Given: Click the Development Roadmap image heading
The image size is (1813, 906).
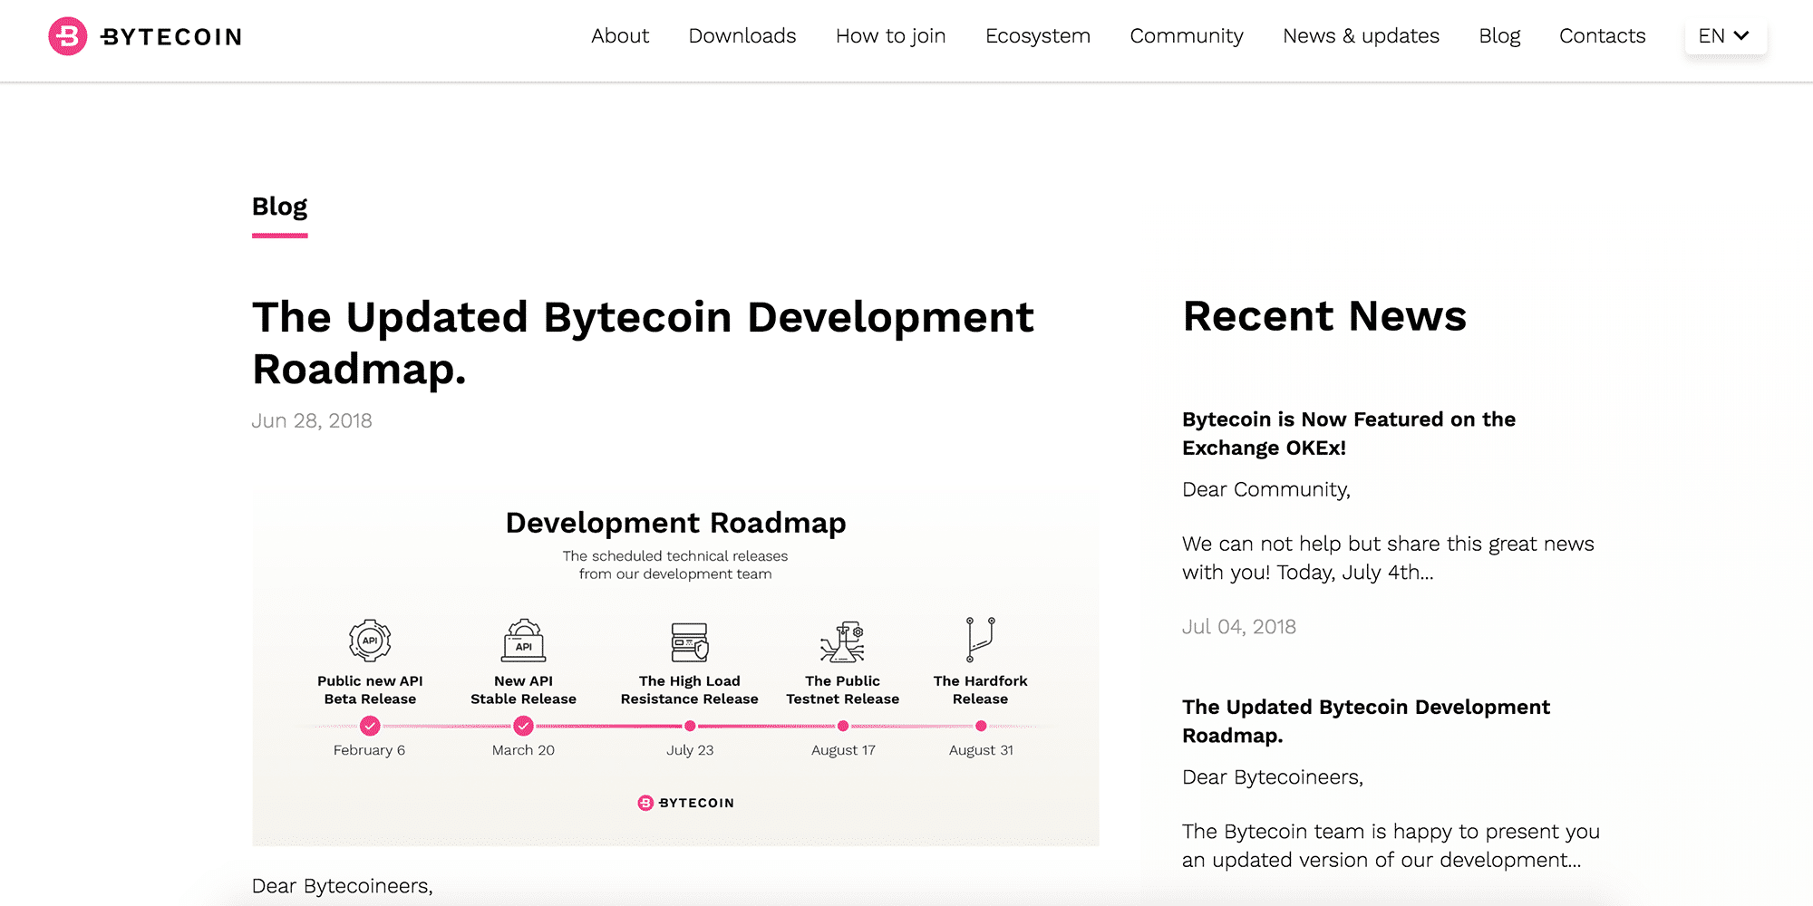Looking at the screenshot, I should 675,523.
